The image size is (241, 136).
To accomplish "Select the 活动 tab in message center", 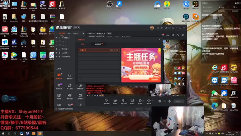I will (x=83, y=44).
